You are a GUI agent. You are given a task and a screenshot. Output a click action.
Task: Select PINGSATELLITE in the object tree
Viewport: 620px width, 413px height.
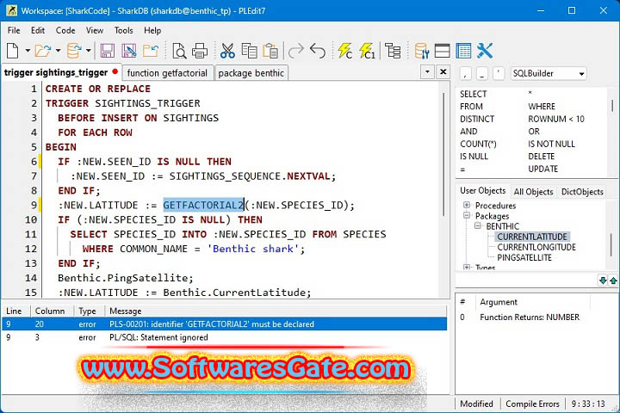tap(524, 257)
